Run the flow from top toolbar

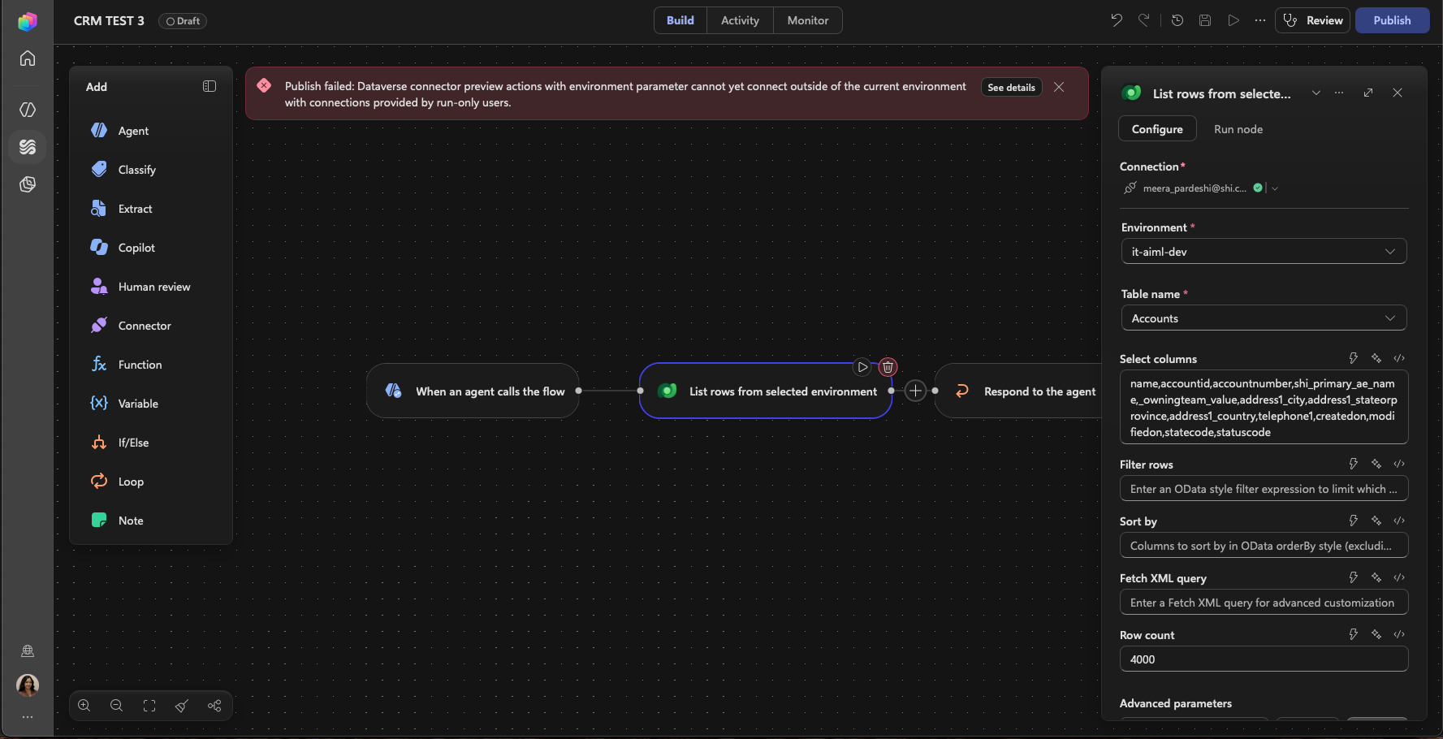click(1233, 20)
